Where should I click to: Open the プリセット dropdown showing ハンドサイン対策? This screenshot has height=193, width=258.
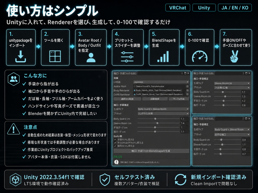pos(163,113)
